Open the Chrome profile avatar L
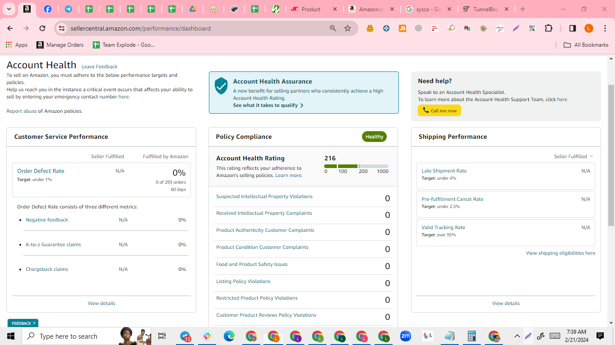615x345 pixels. 588,28
